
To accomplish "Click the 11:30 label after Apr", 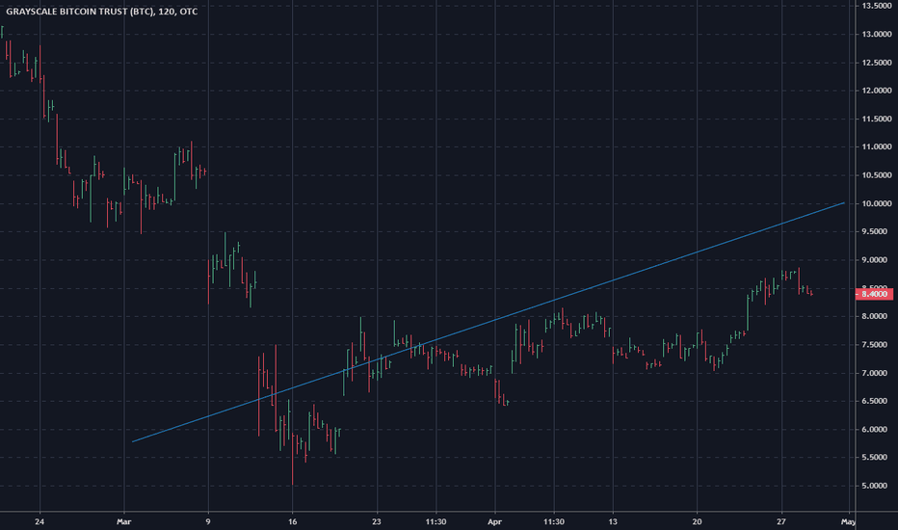I will (x=554, y=522).
